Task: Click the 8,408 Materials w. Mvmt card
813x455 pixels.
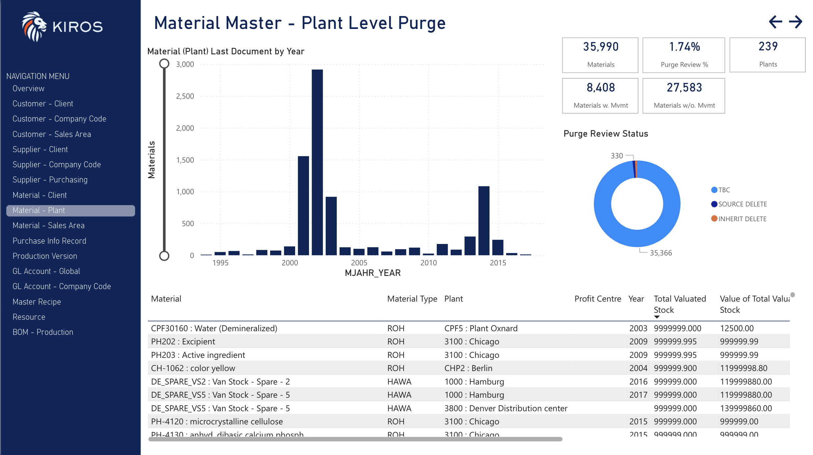Action: click(600, 96)
